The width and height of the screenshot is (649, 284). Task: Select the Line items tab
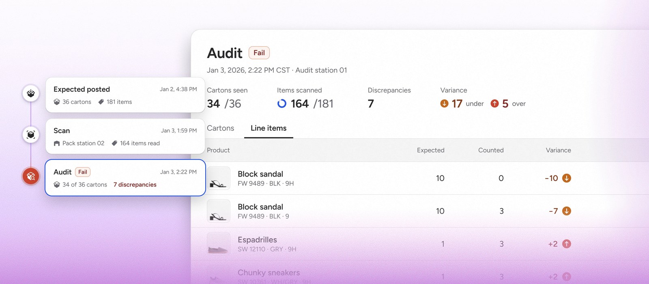tap(269, 128)
